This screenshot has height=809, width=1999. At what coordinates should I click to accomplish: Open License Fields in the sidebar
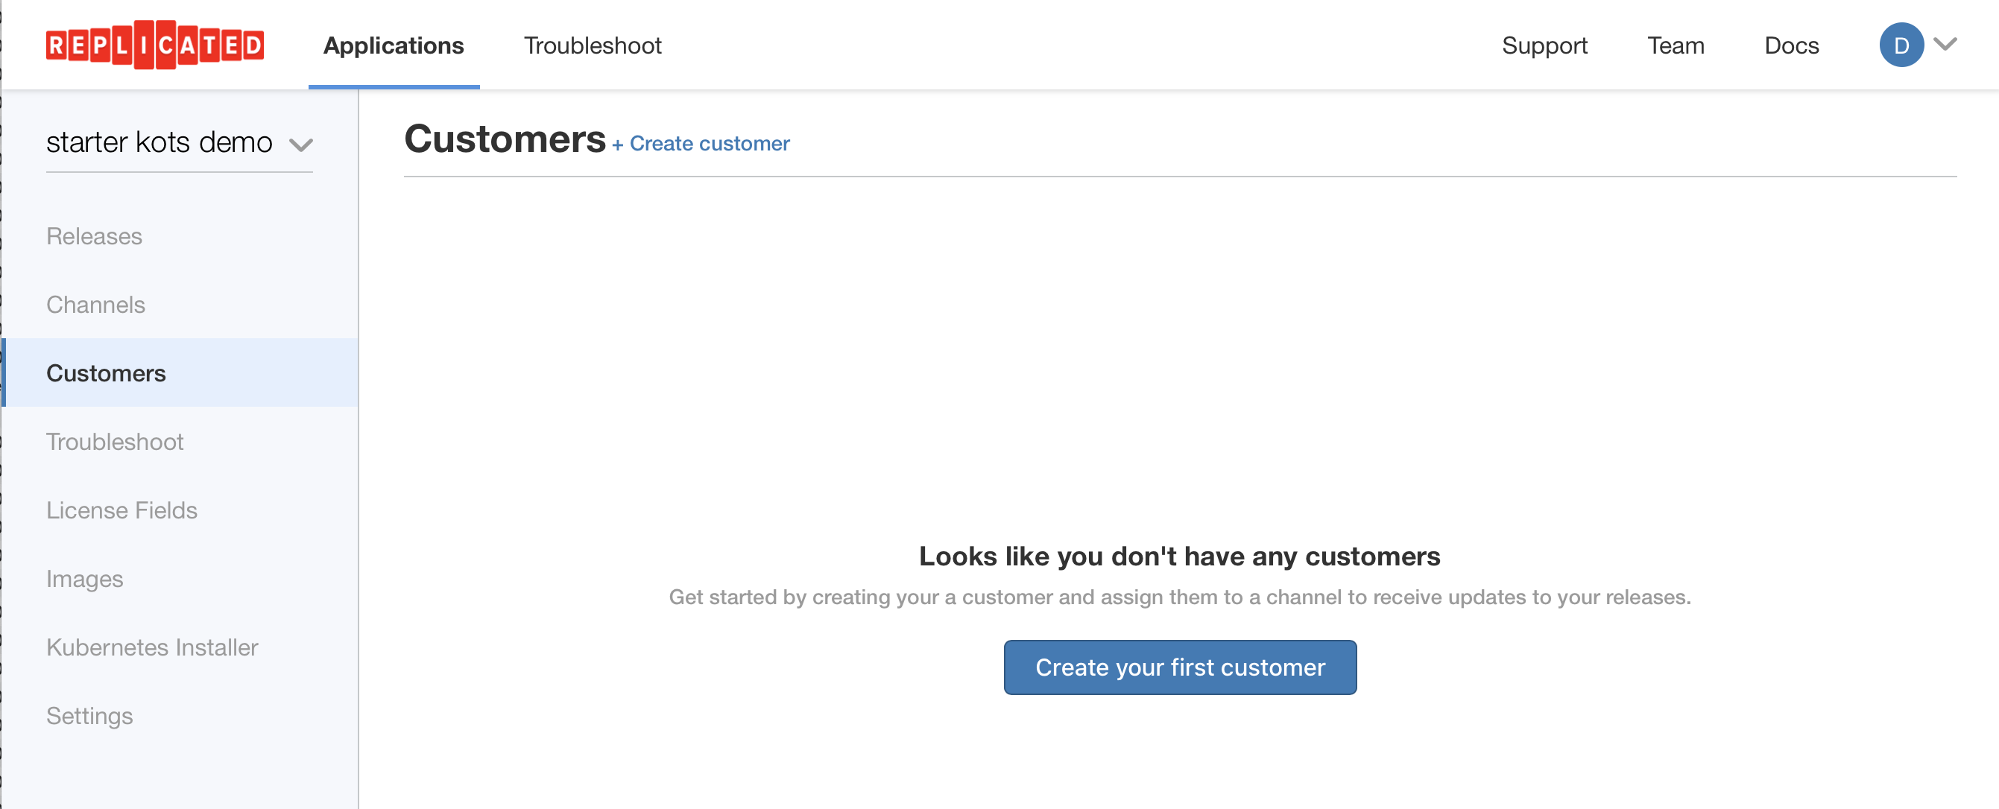point(121,510)
